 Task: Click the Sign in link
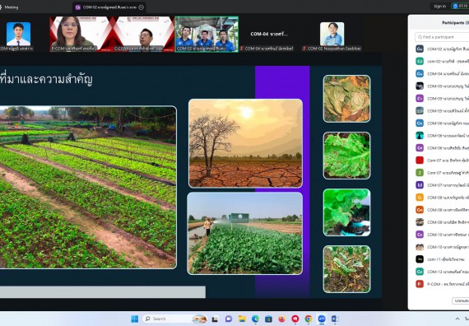(439, 7)
